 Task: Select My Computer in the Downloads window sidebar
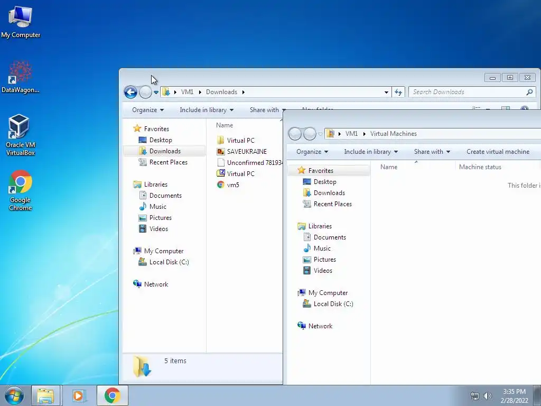(164, 251)
